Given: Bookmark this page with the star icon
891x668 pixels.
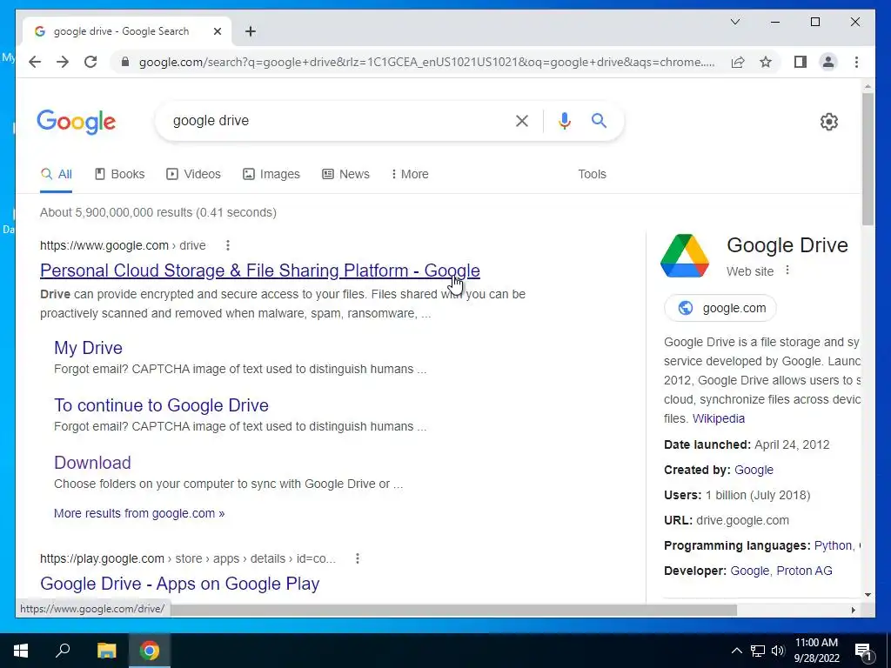Looking at the screenshot, I should tap(766, 62).
